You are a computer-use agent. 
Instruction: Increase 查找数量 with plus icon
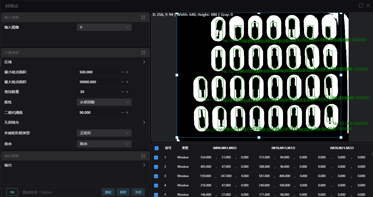127,92
